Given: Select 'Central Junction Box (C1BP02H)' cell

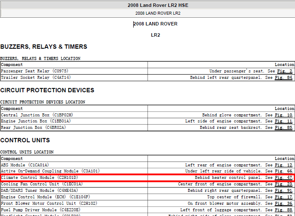Looking at the screenshot, I should click(x=74, y=115).
